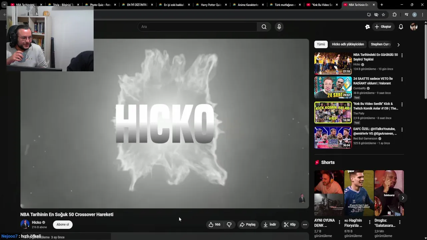427x240 pixels.
Task: Open the tab search dropdown arrow
Action: pos(4,5)
